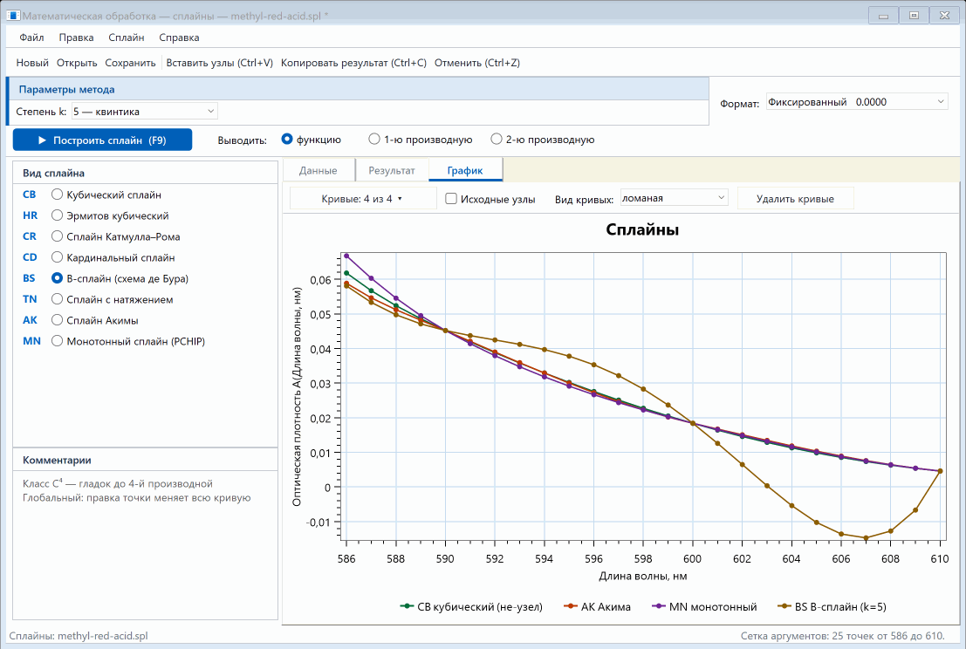Click Сохранить in the toolbar
The image size is (966, 649).
pos(130,63)
